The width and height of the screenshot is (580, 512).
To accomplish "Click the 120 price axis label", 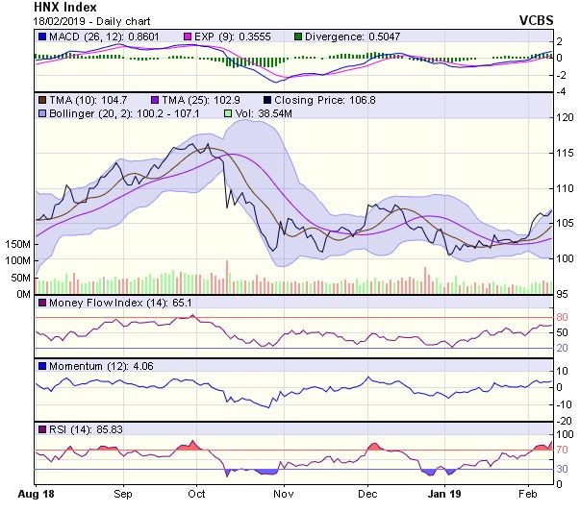I will pyautogui.click(x=567, y=117).
